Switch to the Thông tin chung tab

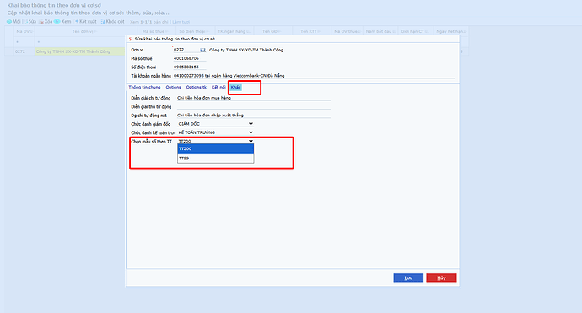[144, 87]
